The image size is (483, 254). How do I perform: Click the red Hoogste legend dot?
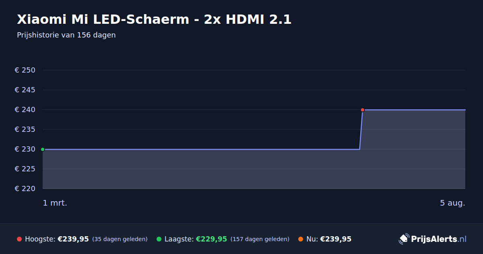point(19,239)
